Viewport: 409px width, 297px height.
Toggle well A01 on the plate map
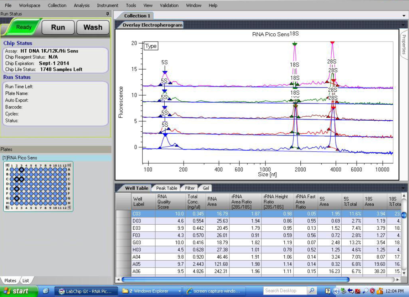[x=12, y=170]
